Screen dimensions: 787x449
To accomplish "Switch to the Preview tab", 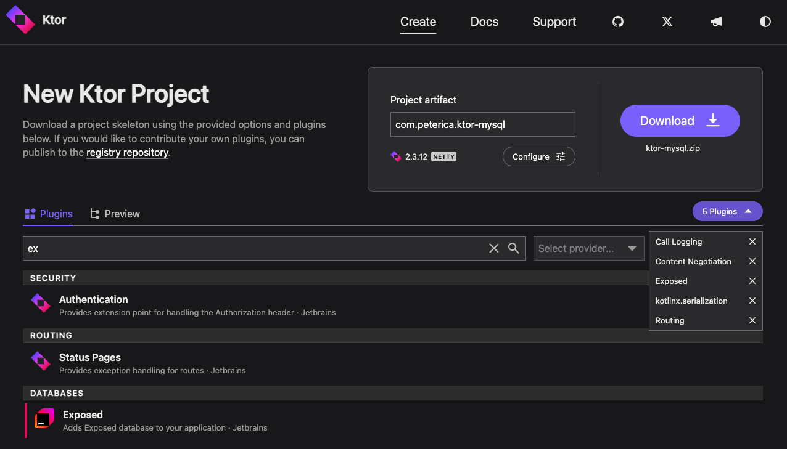I will tap(115, 214).
